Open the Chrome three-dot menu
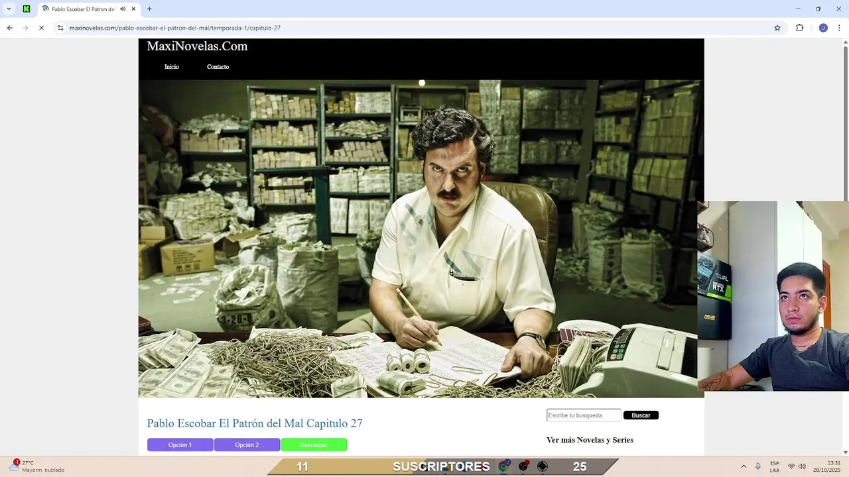 [839, 28]
